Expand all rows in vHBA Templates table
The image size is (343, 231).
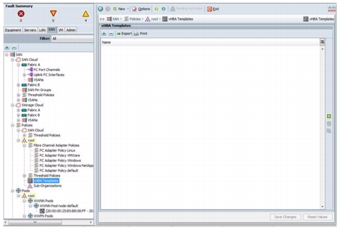pyautogui.click(x=104, y=33)
